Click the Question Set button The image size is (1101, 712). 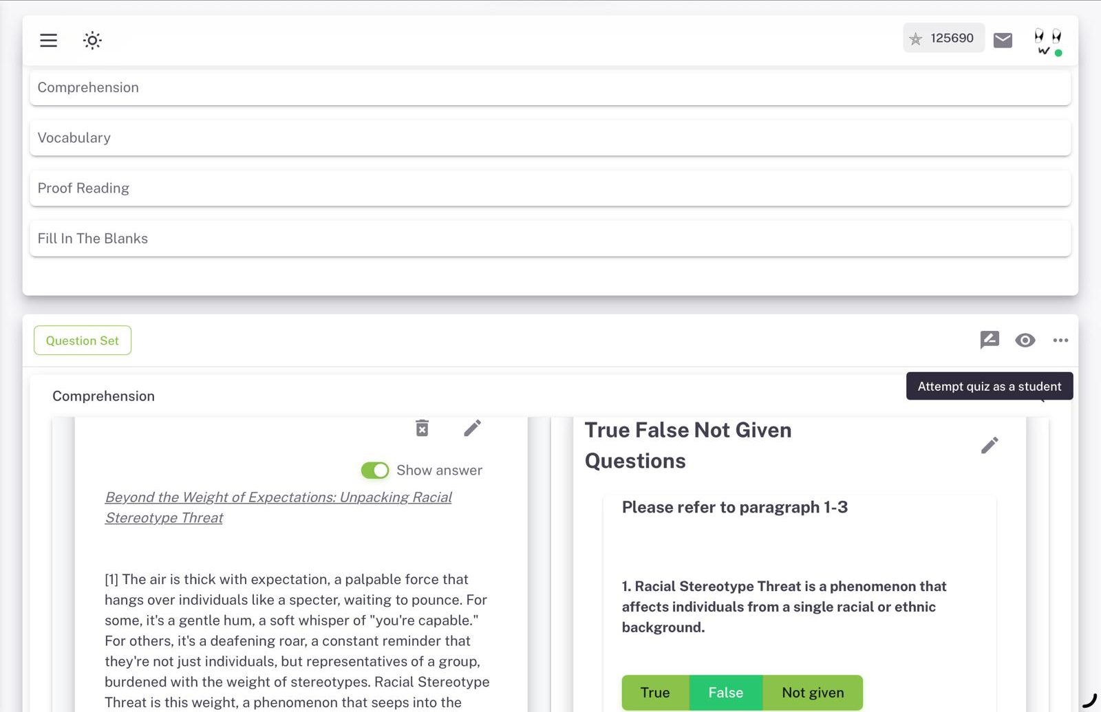coord(82,340)
